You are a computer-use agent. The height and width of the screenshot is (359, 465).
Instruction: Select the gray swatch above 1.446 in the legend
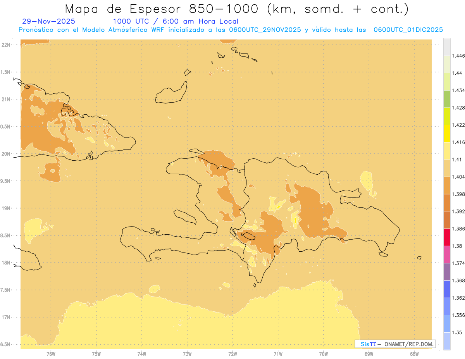click(447, 47)
